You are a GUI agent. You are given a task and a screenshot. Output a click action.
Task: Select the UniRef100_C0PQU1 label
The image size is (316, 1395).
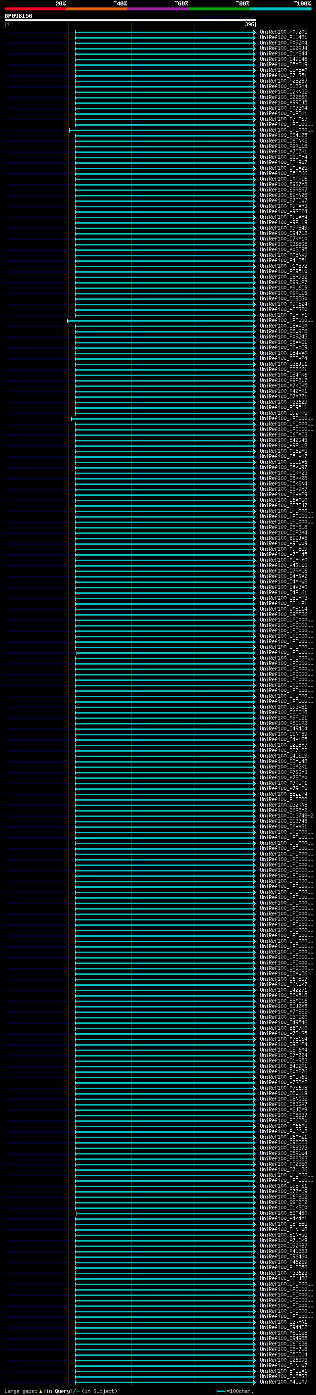tap(283, 113)
